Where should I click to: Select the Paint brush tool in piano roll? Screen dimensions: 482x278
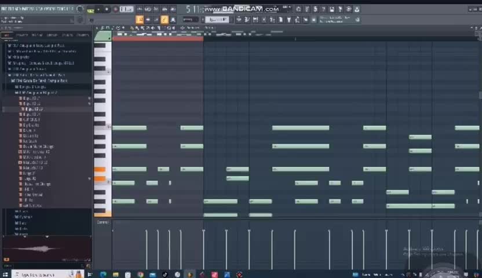point(137,28)
